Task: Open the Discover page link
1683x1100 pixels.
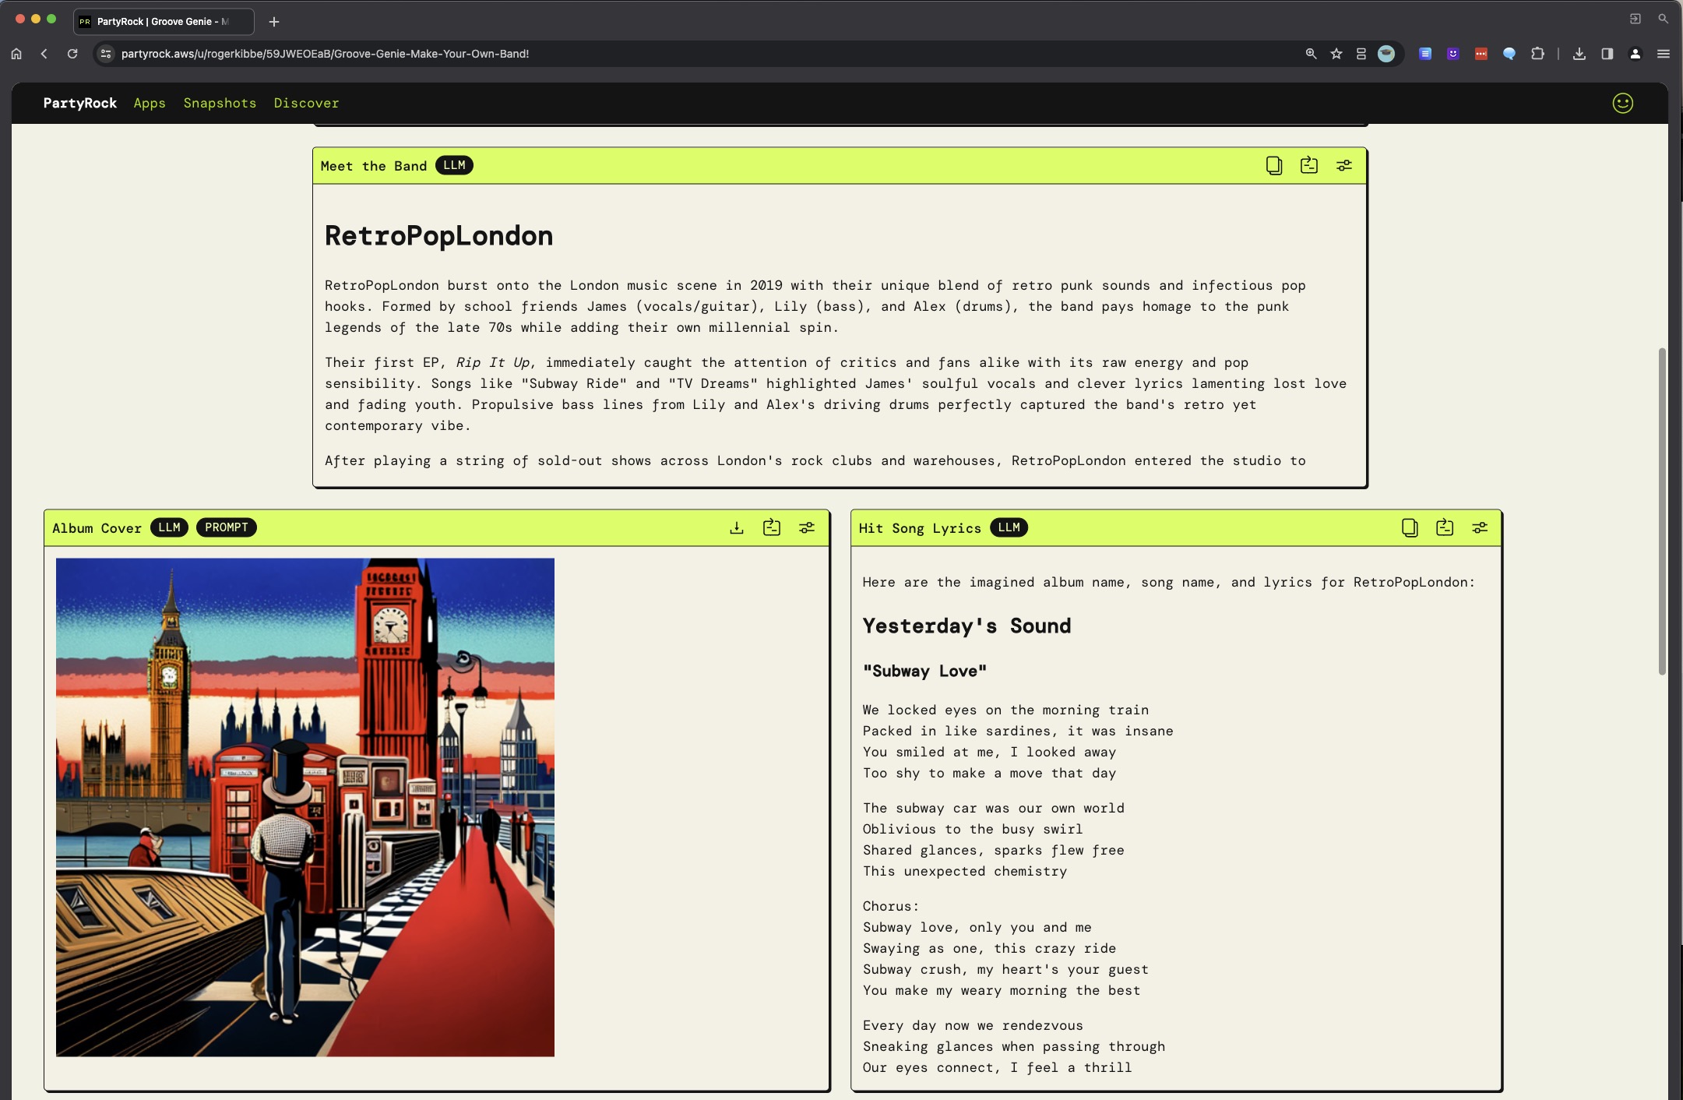Action: tap(306, 103)
